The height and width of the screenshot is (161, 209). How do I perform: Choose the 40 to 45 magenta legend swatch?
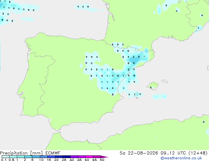click(x=89, y=157)
